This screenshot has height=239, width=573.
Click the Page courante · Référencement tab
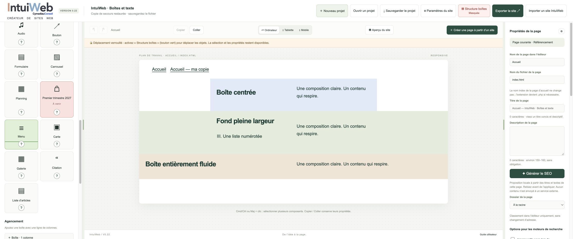tap(537, 42)
